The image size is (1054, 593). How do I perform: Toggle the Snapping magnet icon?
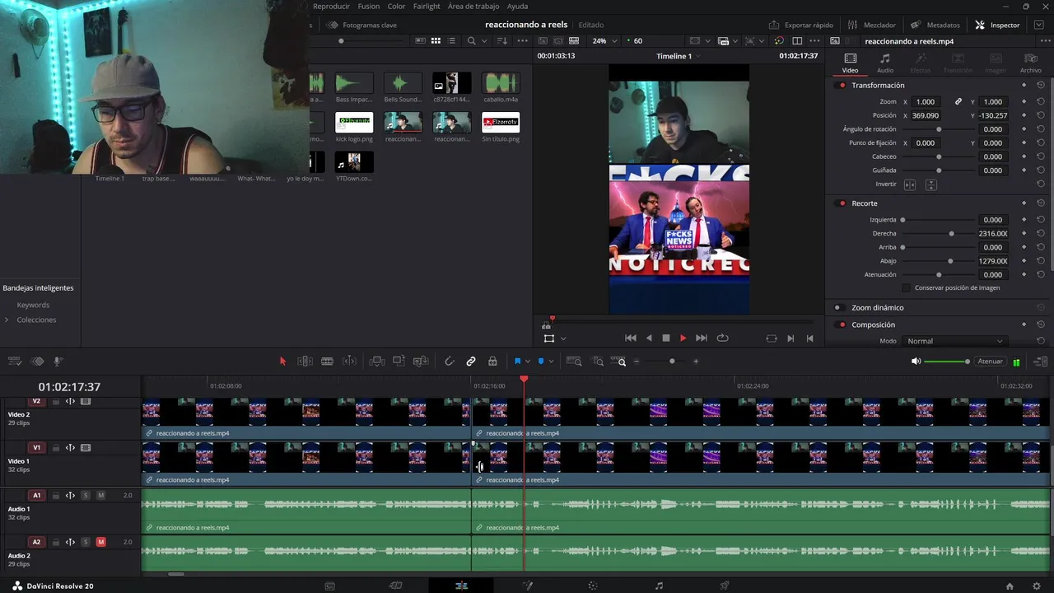(x=449, y=361)
